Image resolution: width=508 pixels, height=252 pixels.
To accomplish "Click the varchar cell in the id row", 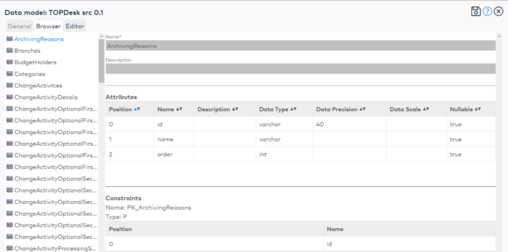I will [284, 124].
